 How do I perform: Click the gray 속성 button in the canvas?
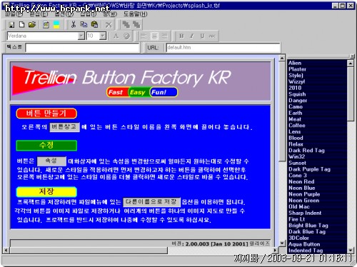[51, 161]
